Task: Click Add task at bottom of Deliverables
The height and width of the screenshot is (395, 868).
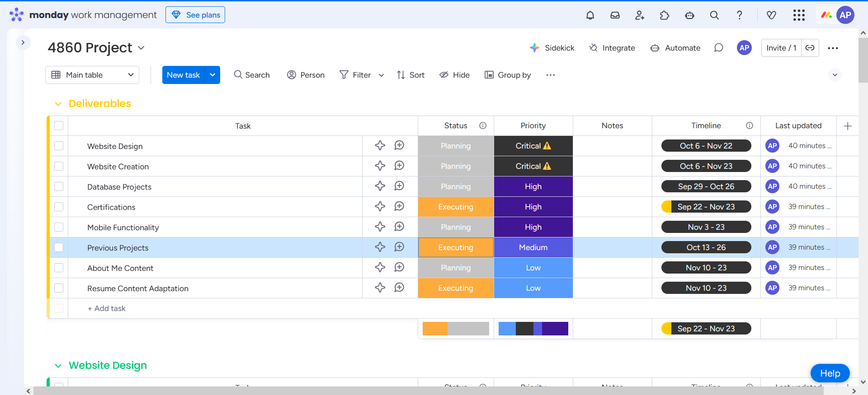Action: point(107,308)
